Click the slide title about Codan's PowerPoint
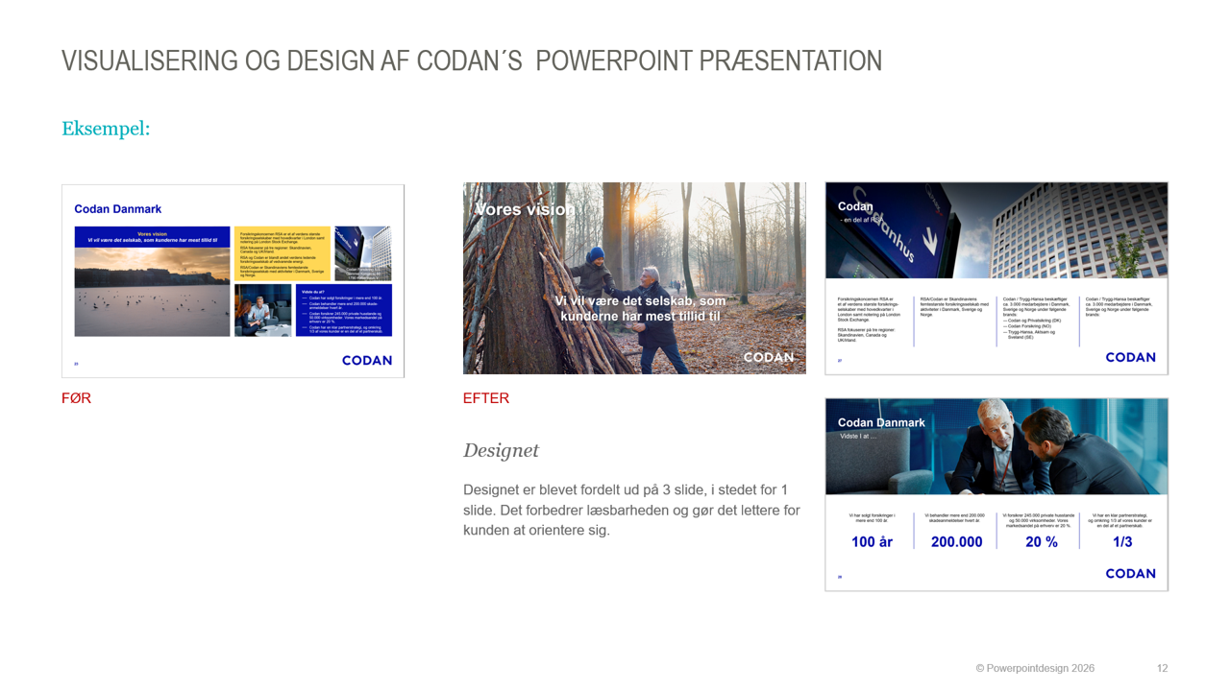Viewport: 1230px width, 691px height. click(x=472, y=60)
